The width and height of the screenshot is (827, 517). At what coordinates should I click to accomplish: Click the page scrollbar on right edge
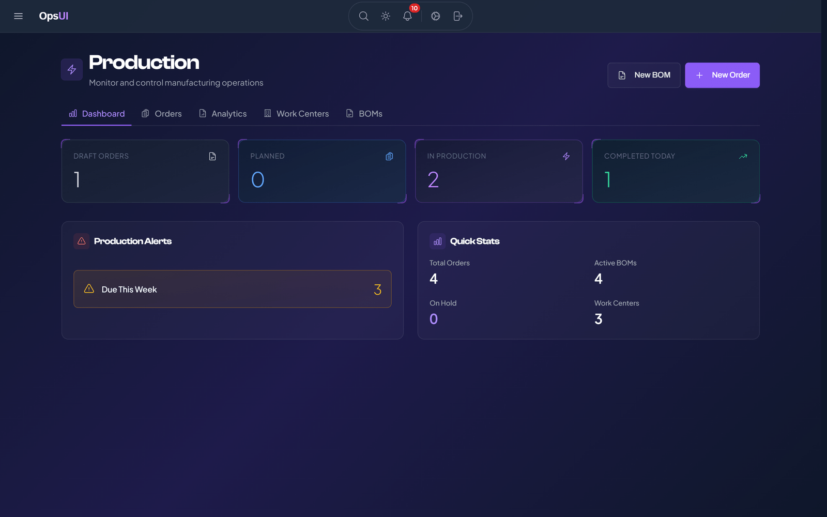[x=824, y=258]
